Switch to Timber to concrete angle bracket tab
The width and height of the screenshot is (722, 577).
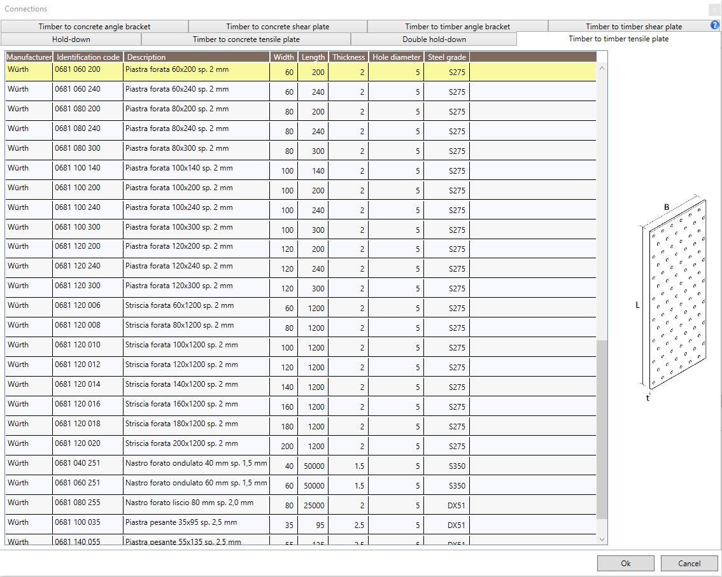pos(94,26)
